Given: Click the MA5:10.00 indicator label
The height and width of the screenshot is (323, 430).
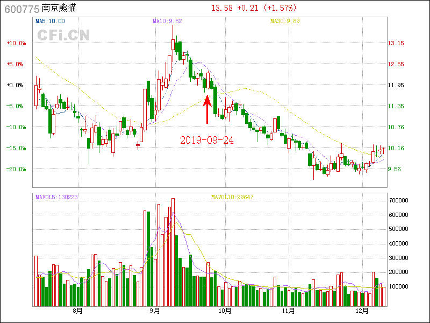Looking at the screenshot, I should [50, 21].
